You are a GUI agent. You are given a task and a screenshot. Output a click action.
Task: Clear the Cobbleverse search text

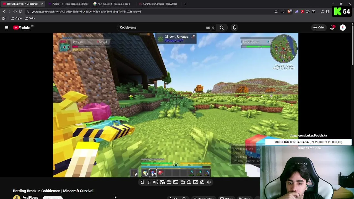(x=213, y=28)
